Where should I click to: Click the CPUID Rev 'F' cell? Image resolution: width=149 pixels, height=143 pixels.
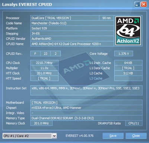[x=35, y=54]
